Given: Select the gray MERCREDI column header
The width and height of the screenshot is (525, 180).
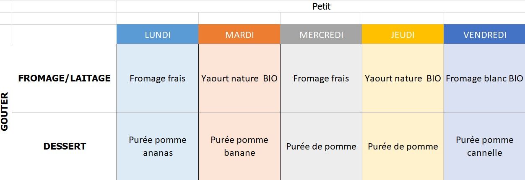Looking at the screenshot, I should pos(321,35).
